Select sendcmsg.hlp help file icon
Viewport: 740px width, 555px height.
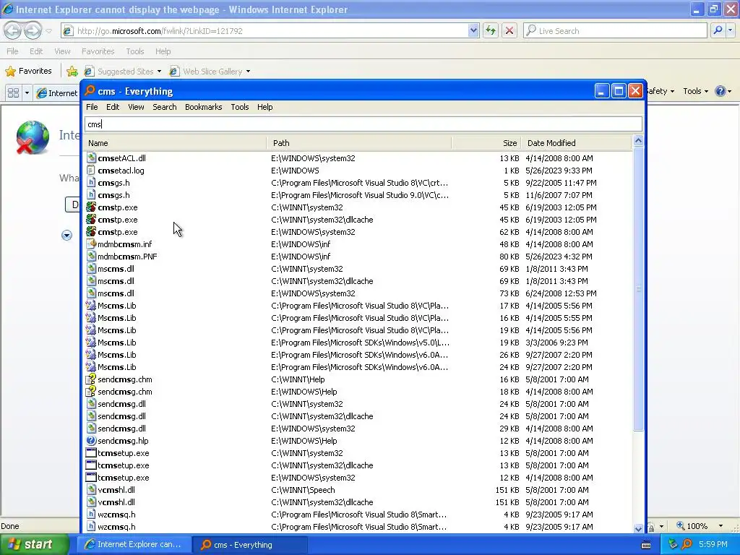click(x=91, y=440)
